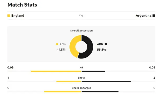The image size is (164, 96).
Task: Click the xG stat label
Action: (81, 68)
